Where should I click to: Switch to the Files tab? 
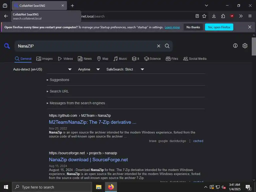pyautogui.click(x=172, y=58)
